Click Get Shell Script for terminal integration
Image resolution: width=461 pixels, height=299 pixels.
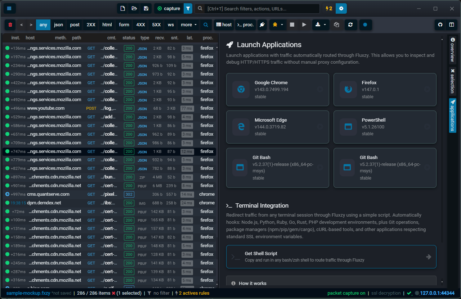[x=331, y=257]
